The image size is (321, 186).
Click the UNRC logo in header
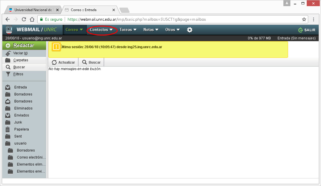[9, 30]
